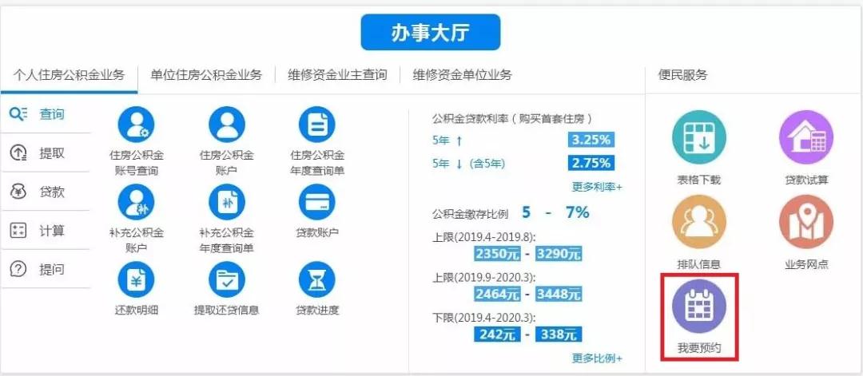
Task: Click the 更多比例+ link
Action: pyautogui.click(x=597, y=358)
